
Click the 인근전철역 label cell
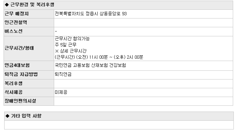29,23
